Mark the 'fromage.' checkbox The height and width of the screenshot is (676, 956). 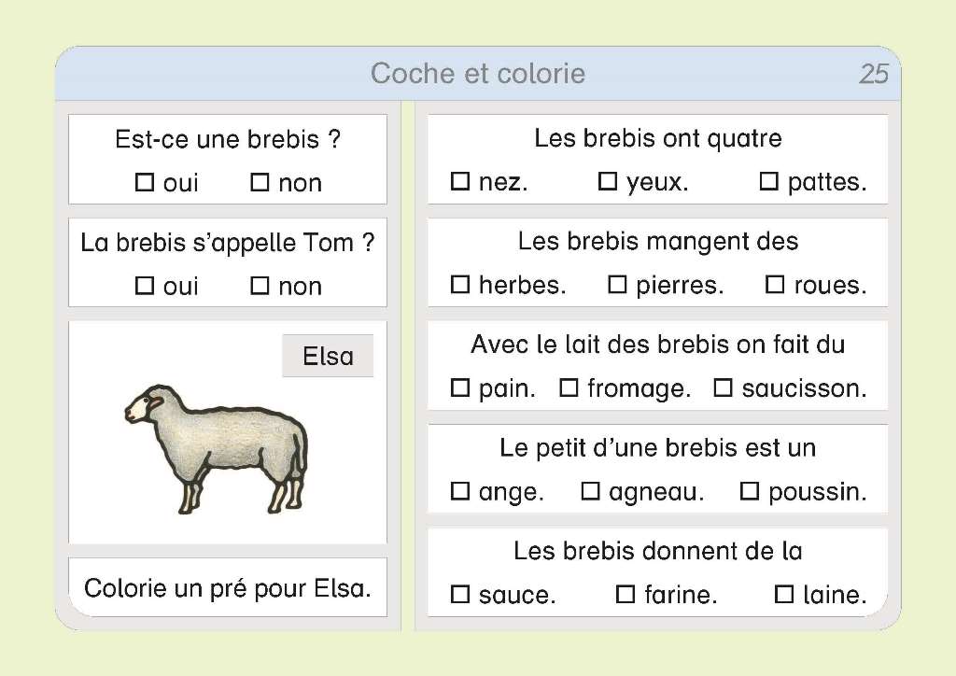pos(569,387)
